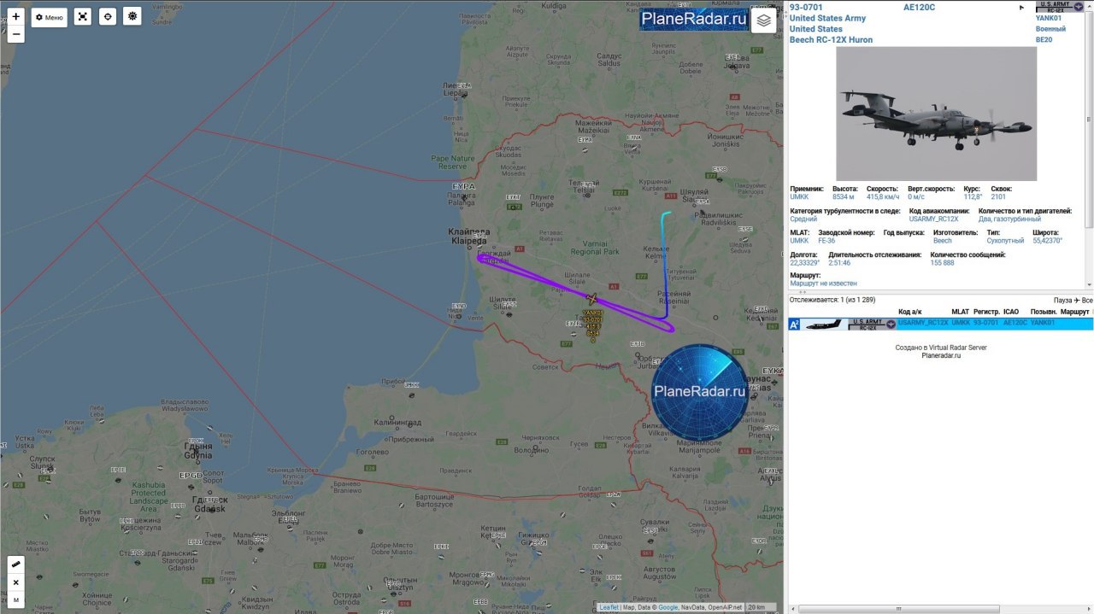Screen dimensions: 1094x614
Task: Center map using crosshair locate icon
Action: click(107, 16)
